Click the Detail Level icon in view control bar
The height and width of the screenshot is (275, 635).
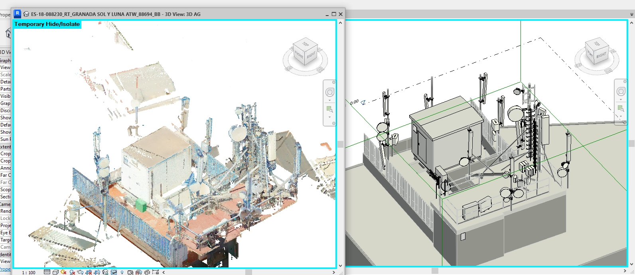(47, 272)
